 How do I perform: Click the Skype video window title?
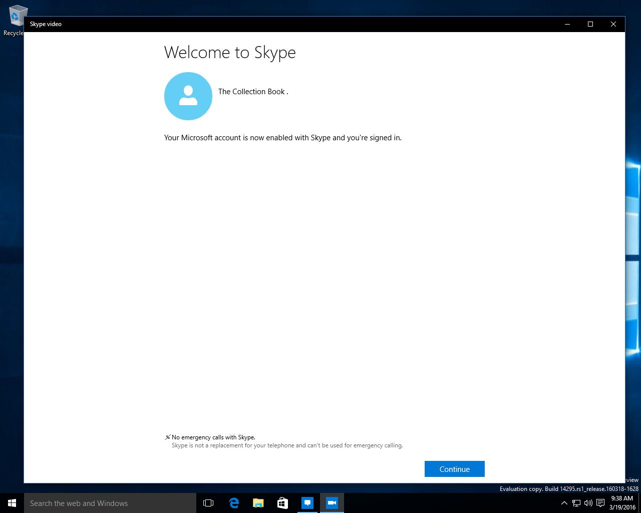[46, 24]
